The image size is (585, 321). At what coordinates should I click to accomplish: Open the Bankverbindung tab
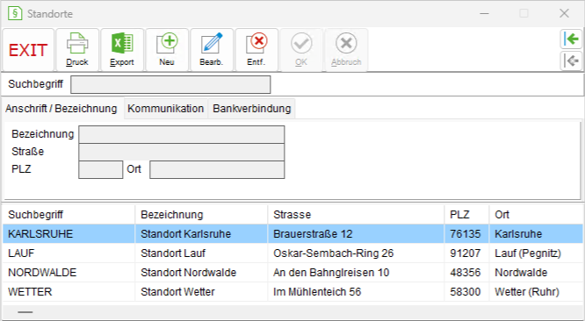click(252, 109)
